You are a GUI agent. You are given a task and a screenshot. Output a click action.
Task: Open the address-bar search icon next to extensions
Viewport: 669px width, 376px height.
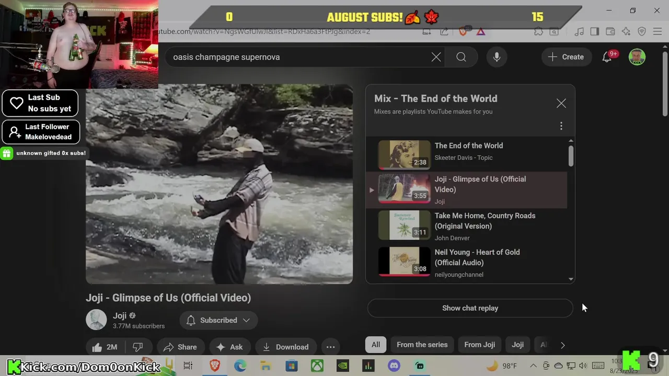coord(554,31)
